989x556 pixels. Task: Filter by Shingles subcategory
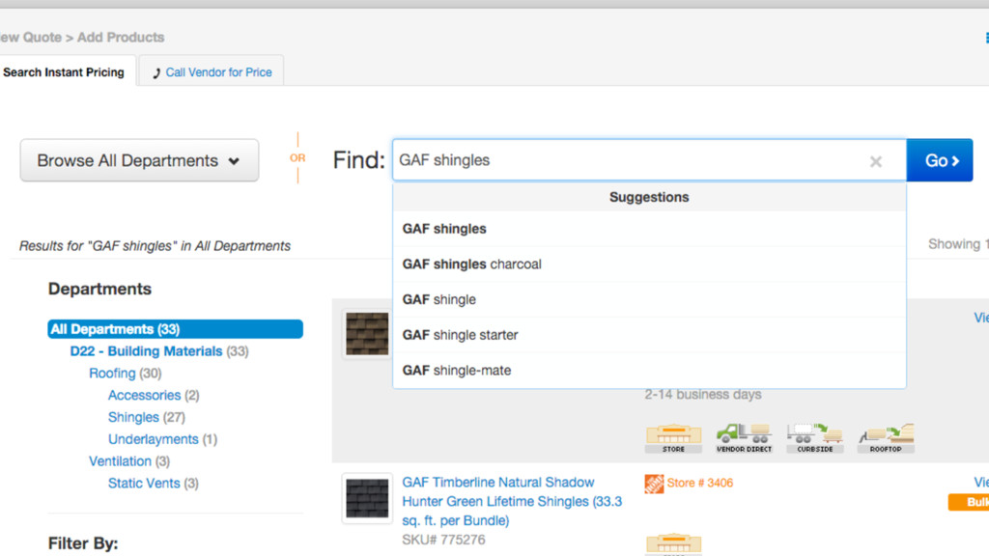click(133, 417)
